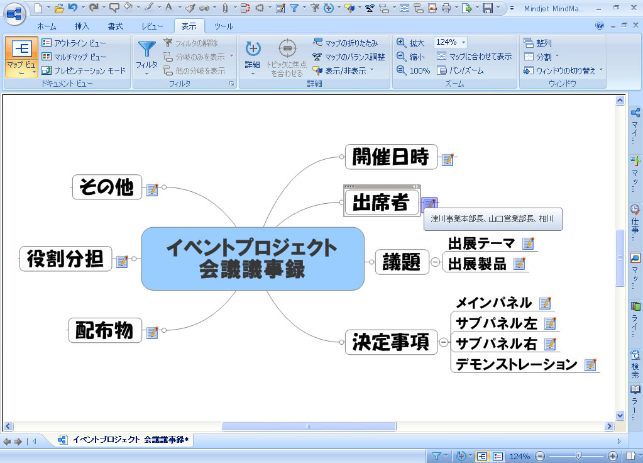The width and height of the screenshot is (643, 463).
Task: Click マップの折りたたみ button
Action: click(x=345, y=43)
